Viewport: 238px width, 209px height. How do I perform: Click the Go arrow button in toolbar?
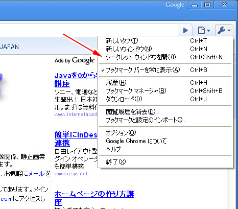pos(185,31)
